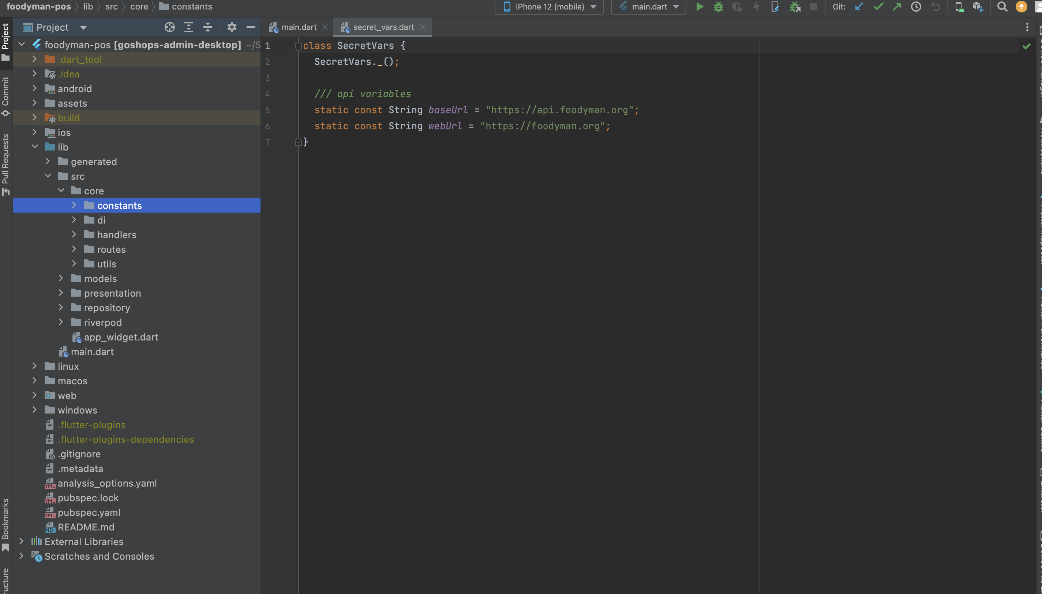Open the main.dart run configuration dropdown

[649, 7]
